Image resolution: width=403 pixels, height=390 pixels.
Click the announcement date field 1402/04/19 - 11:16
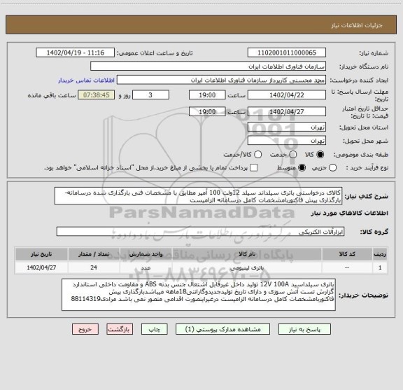[x=76, y=53]
